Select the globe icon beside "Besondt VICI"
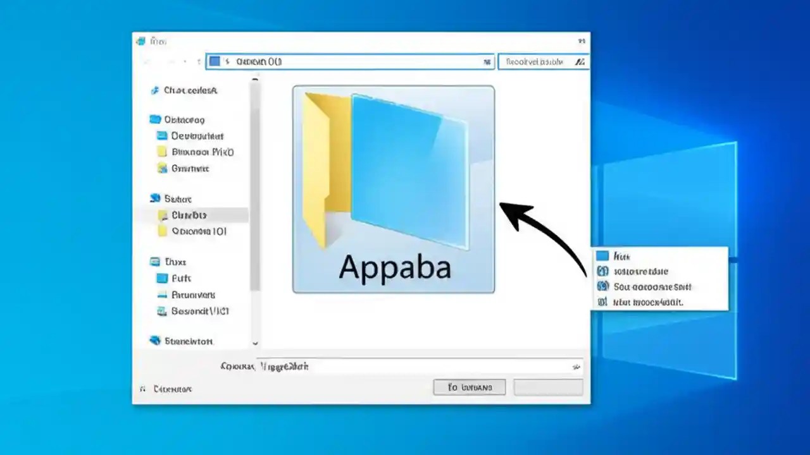 click(159, 311)
